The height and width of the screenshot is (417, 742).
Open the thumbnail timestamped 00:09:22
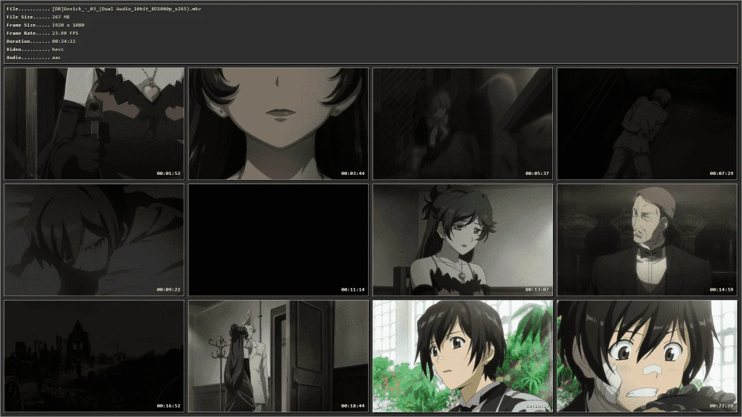click(94, 240)
